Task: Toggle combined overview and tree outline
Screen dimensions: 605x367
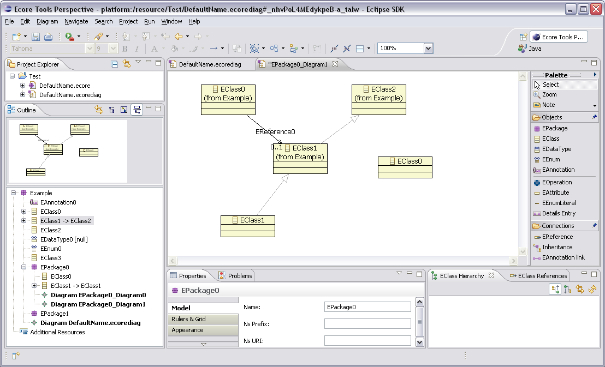Action: 137,110
